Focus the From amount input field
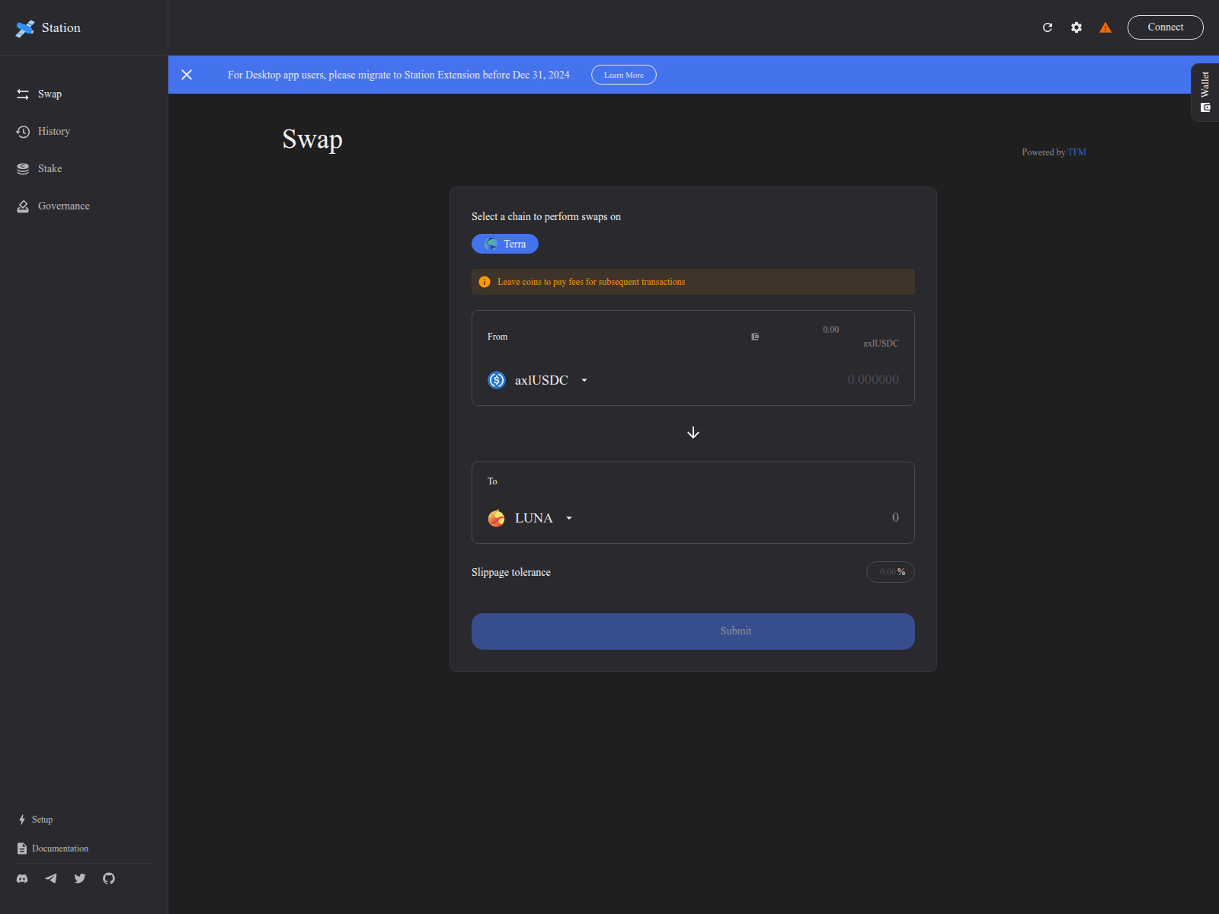Viewport: 1219px width, 914px height. [873, 379]
